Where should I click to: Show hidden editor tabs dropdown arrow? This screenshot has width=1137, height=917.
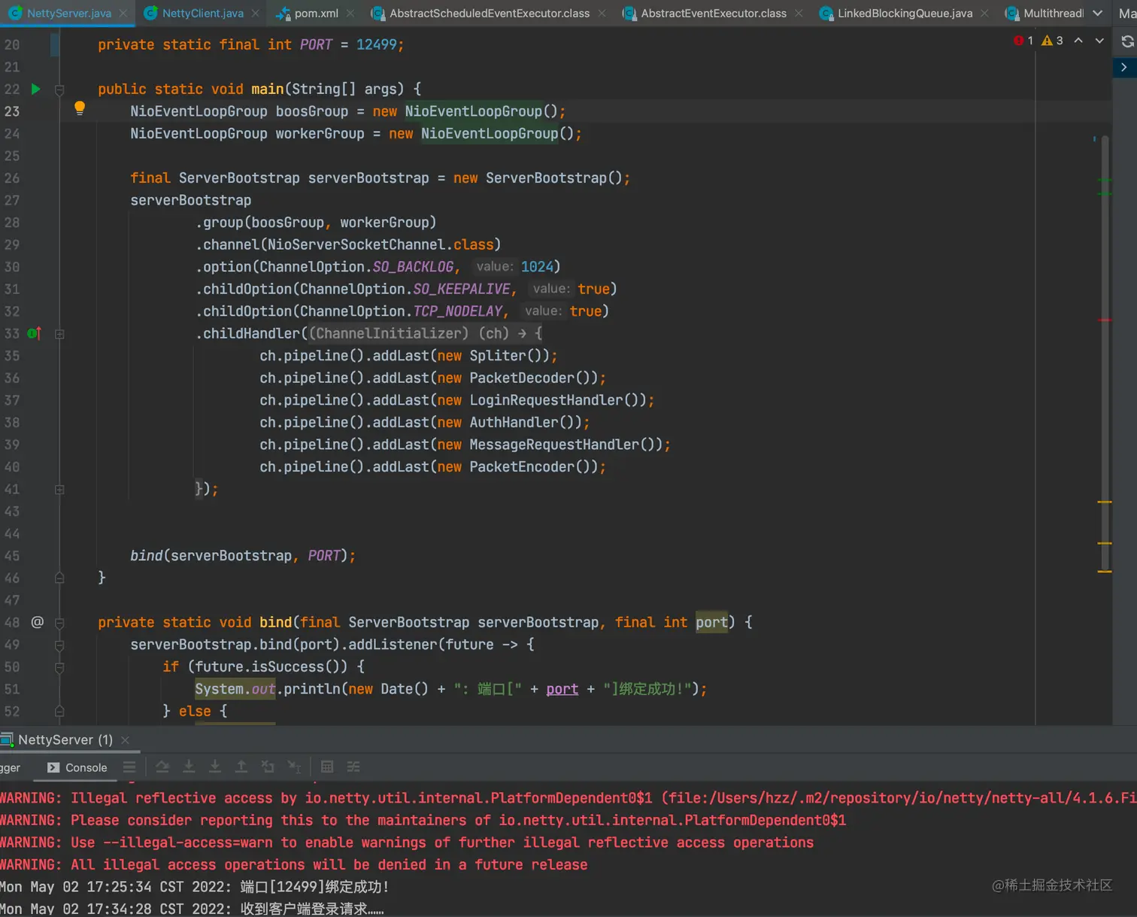tap(1098, 14)
